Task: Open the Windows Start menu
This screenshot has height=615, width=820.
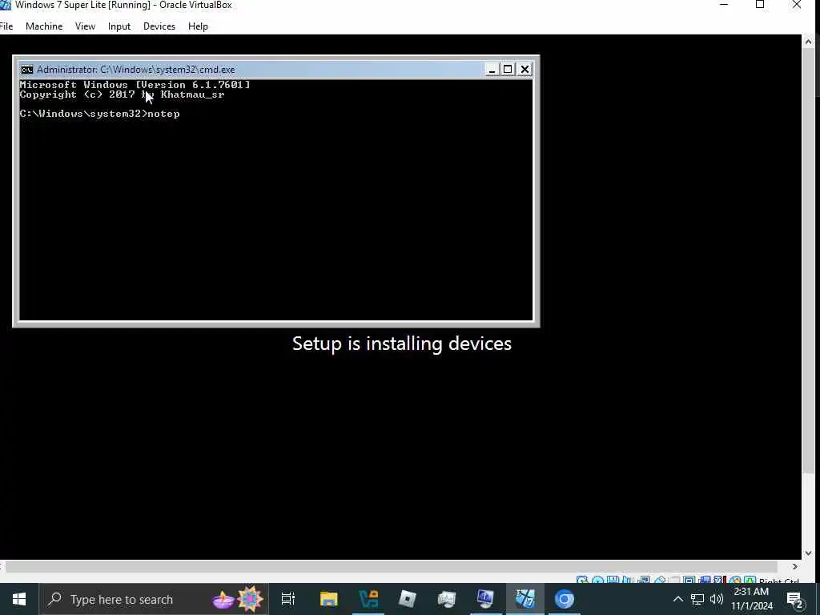Action: [19, 599]
